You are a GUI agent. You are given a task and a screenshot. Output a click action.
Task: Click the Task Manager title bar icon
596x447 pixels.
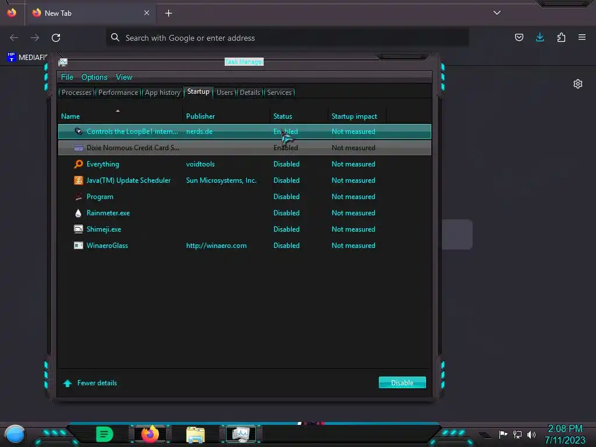click(x=63, y=62)
